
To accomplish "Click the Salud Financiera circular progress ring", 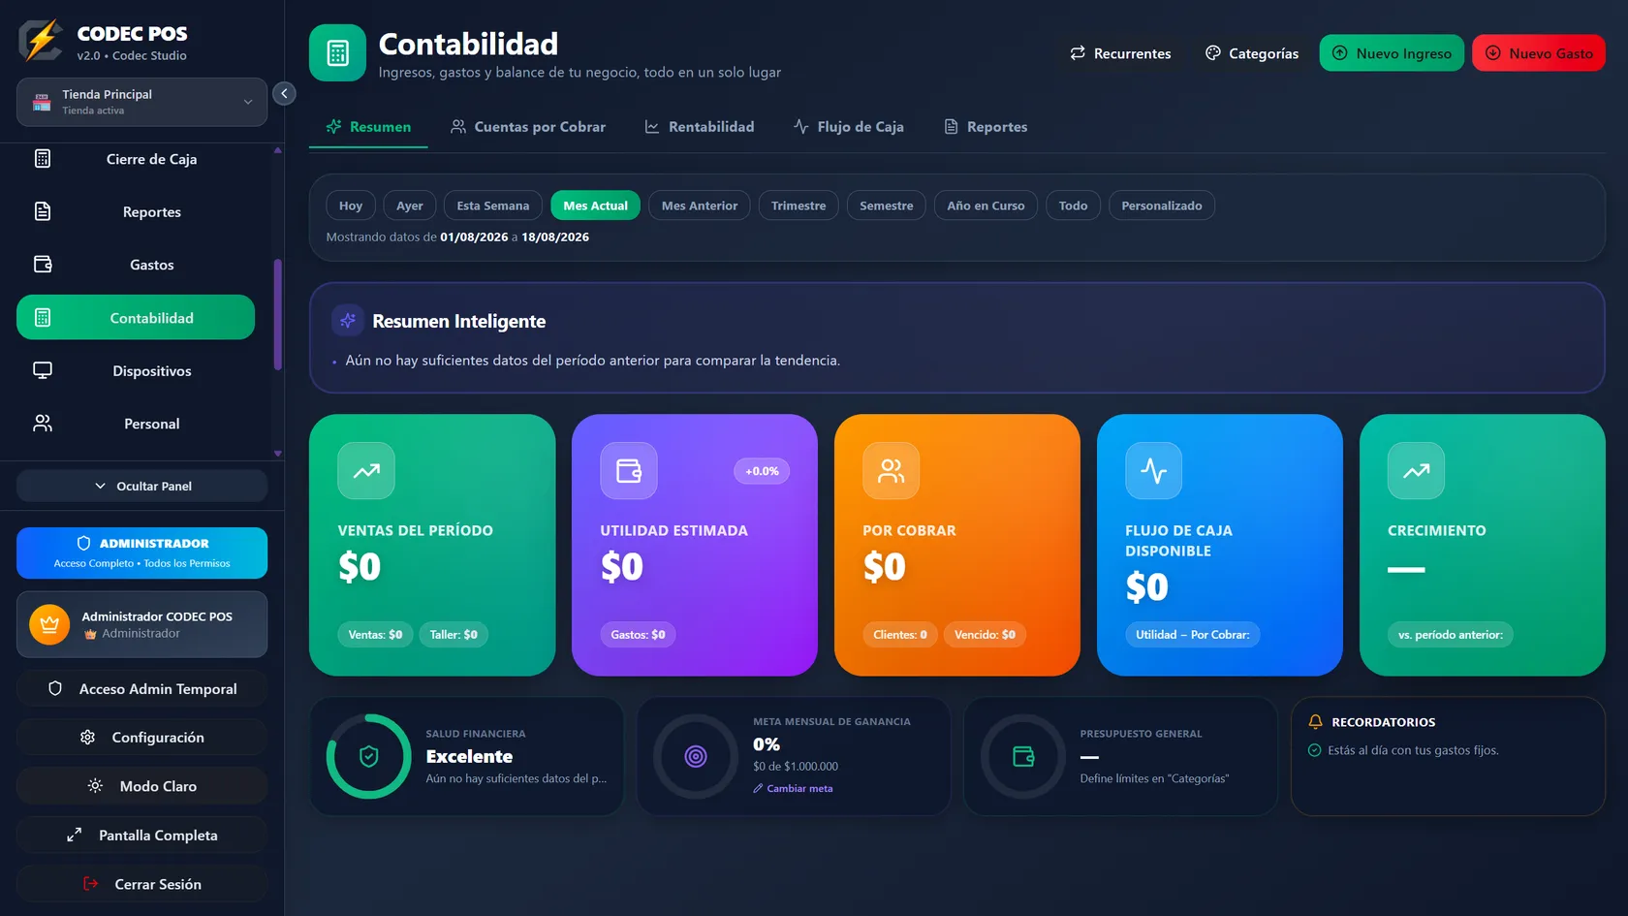I will point(369,757).
